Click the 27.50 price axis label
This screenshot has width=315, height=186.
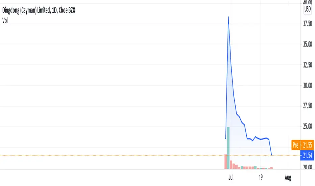coord(308,106)
